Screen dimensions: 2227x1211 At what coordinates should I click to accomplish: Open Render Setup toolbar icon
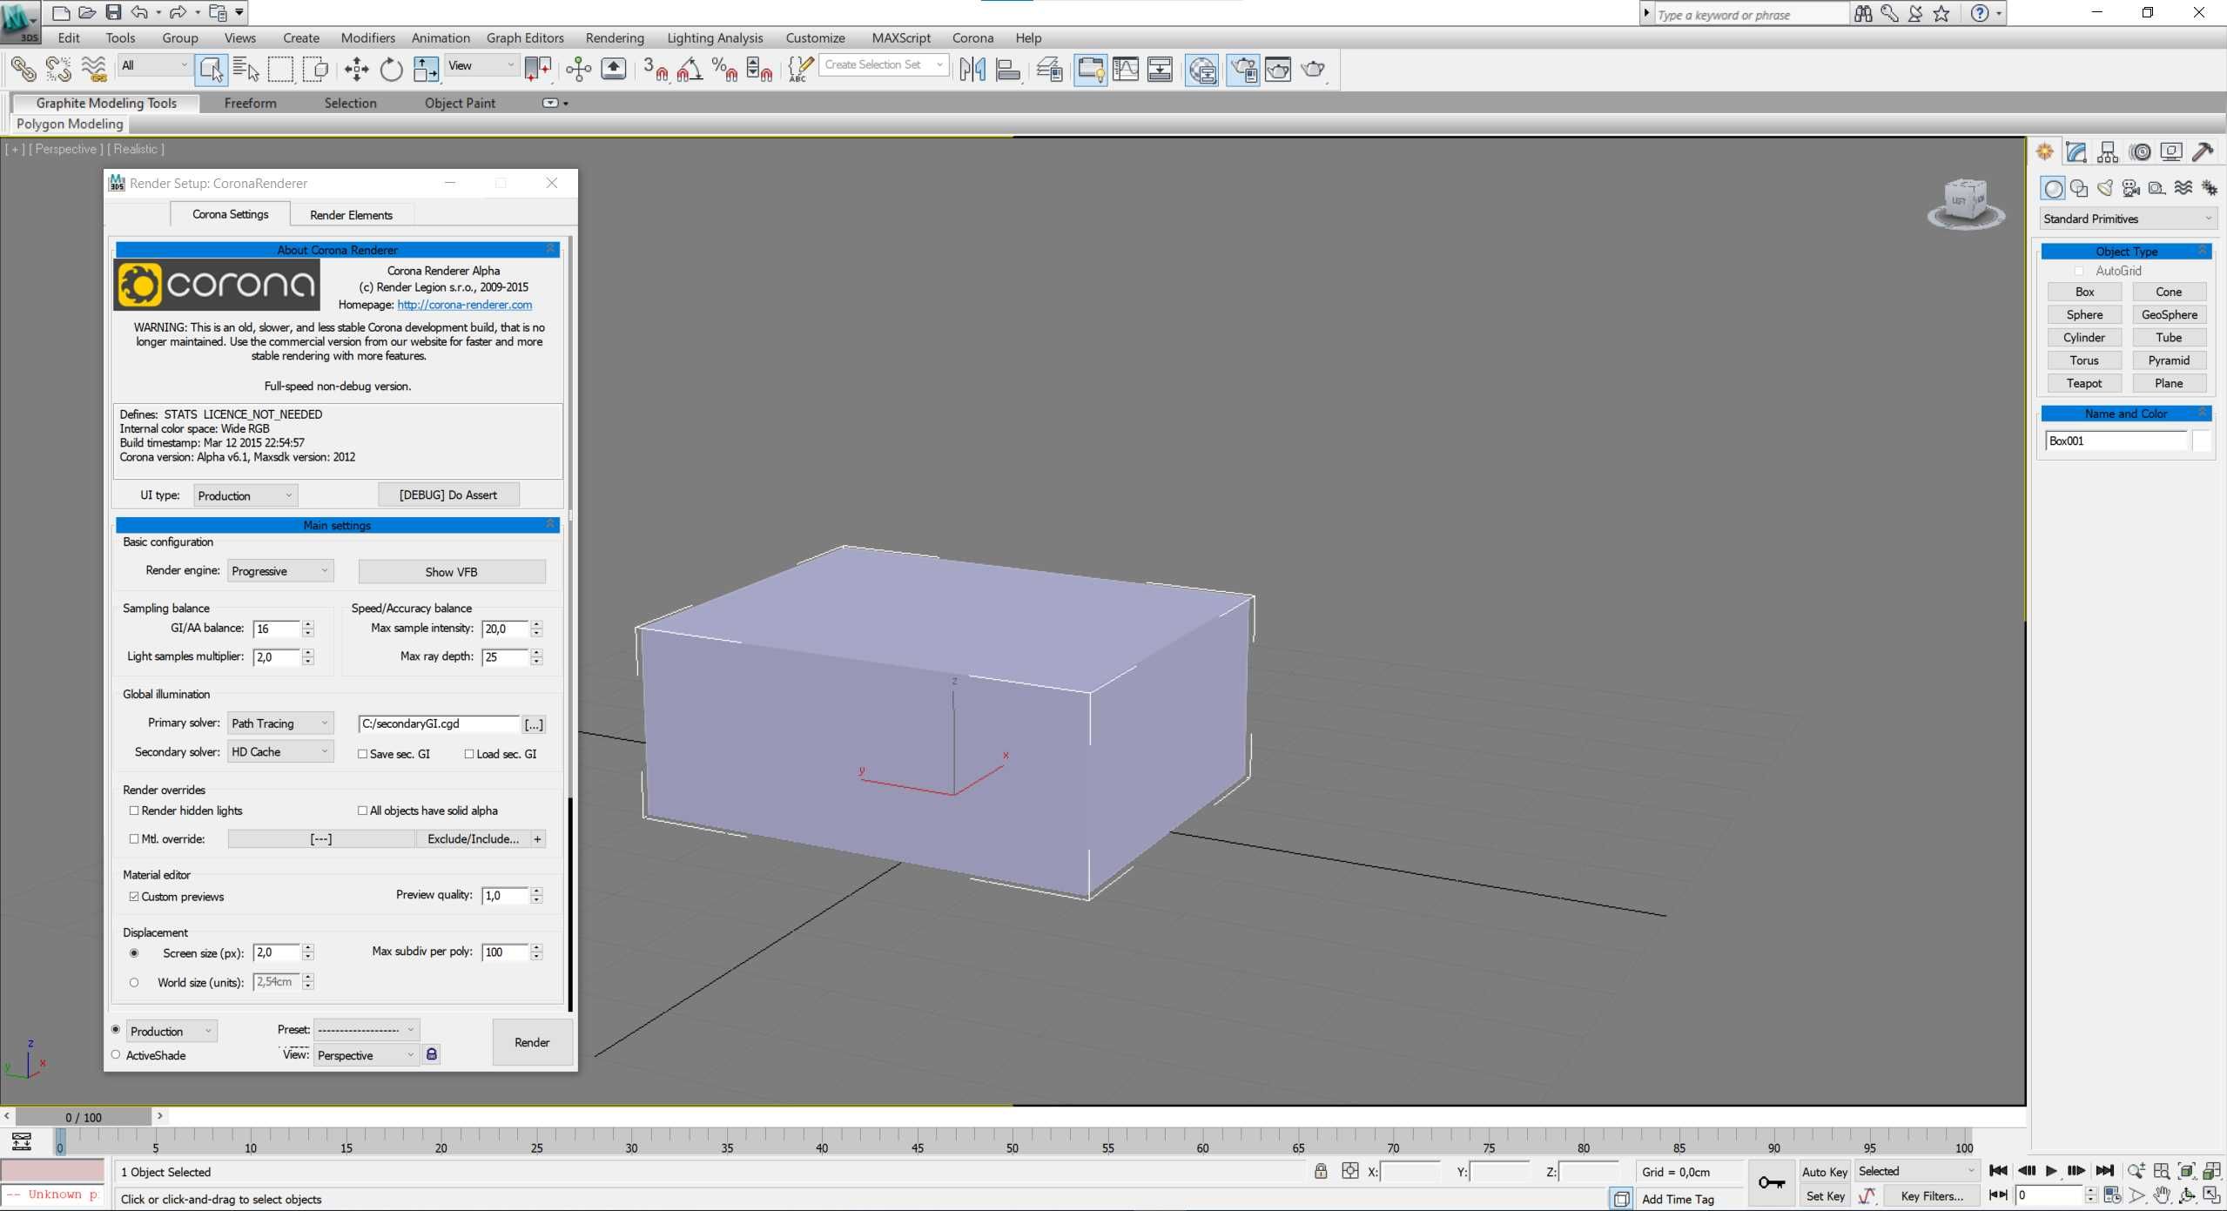tap(1242, 69)
